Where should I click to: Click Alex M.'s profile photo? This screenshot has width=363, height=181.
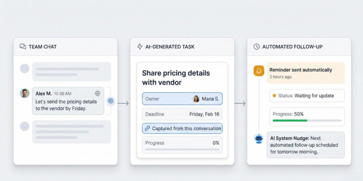[x=25, y=93]
